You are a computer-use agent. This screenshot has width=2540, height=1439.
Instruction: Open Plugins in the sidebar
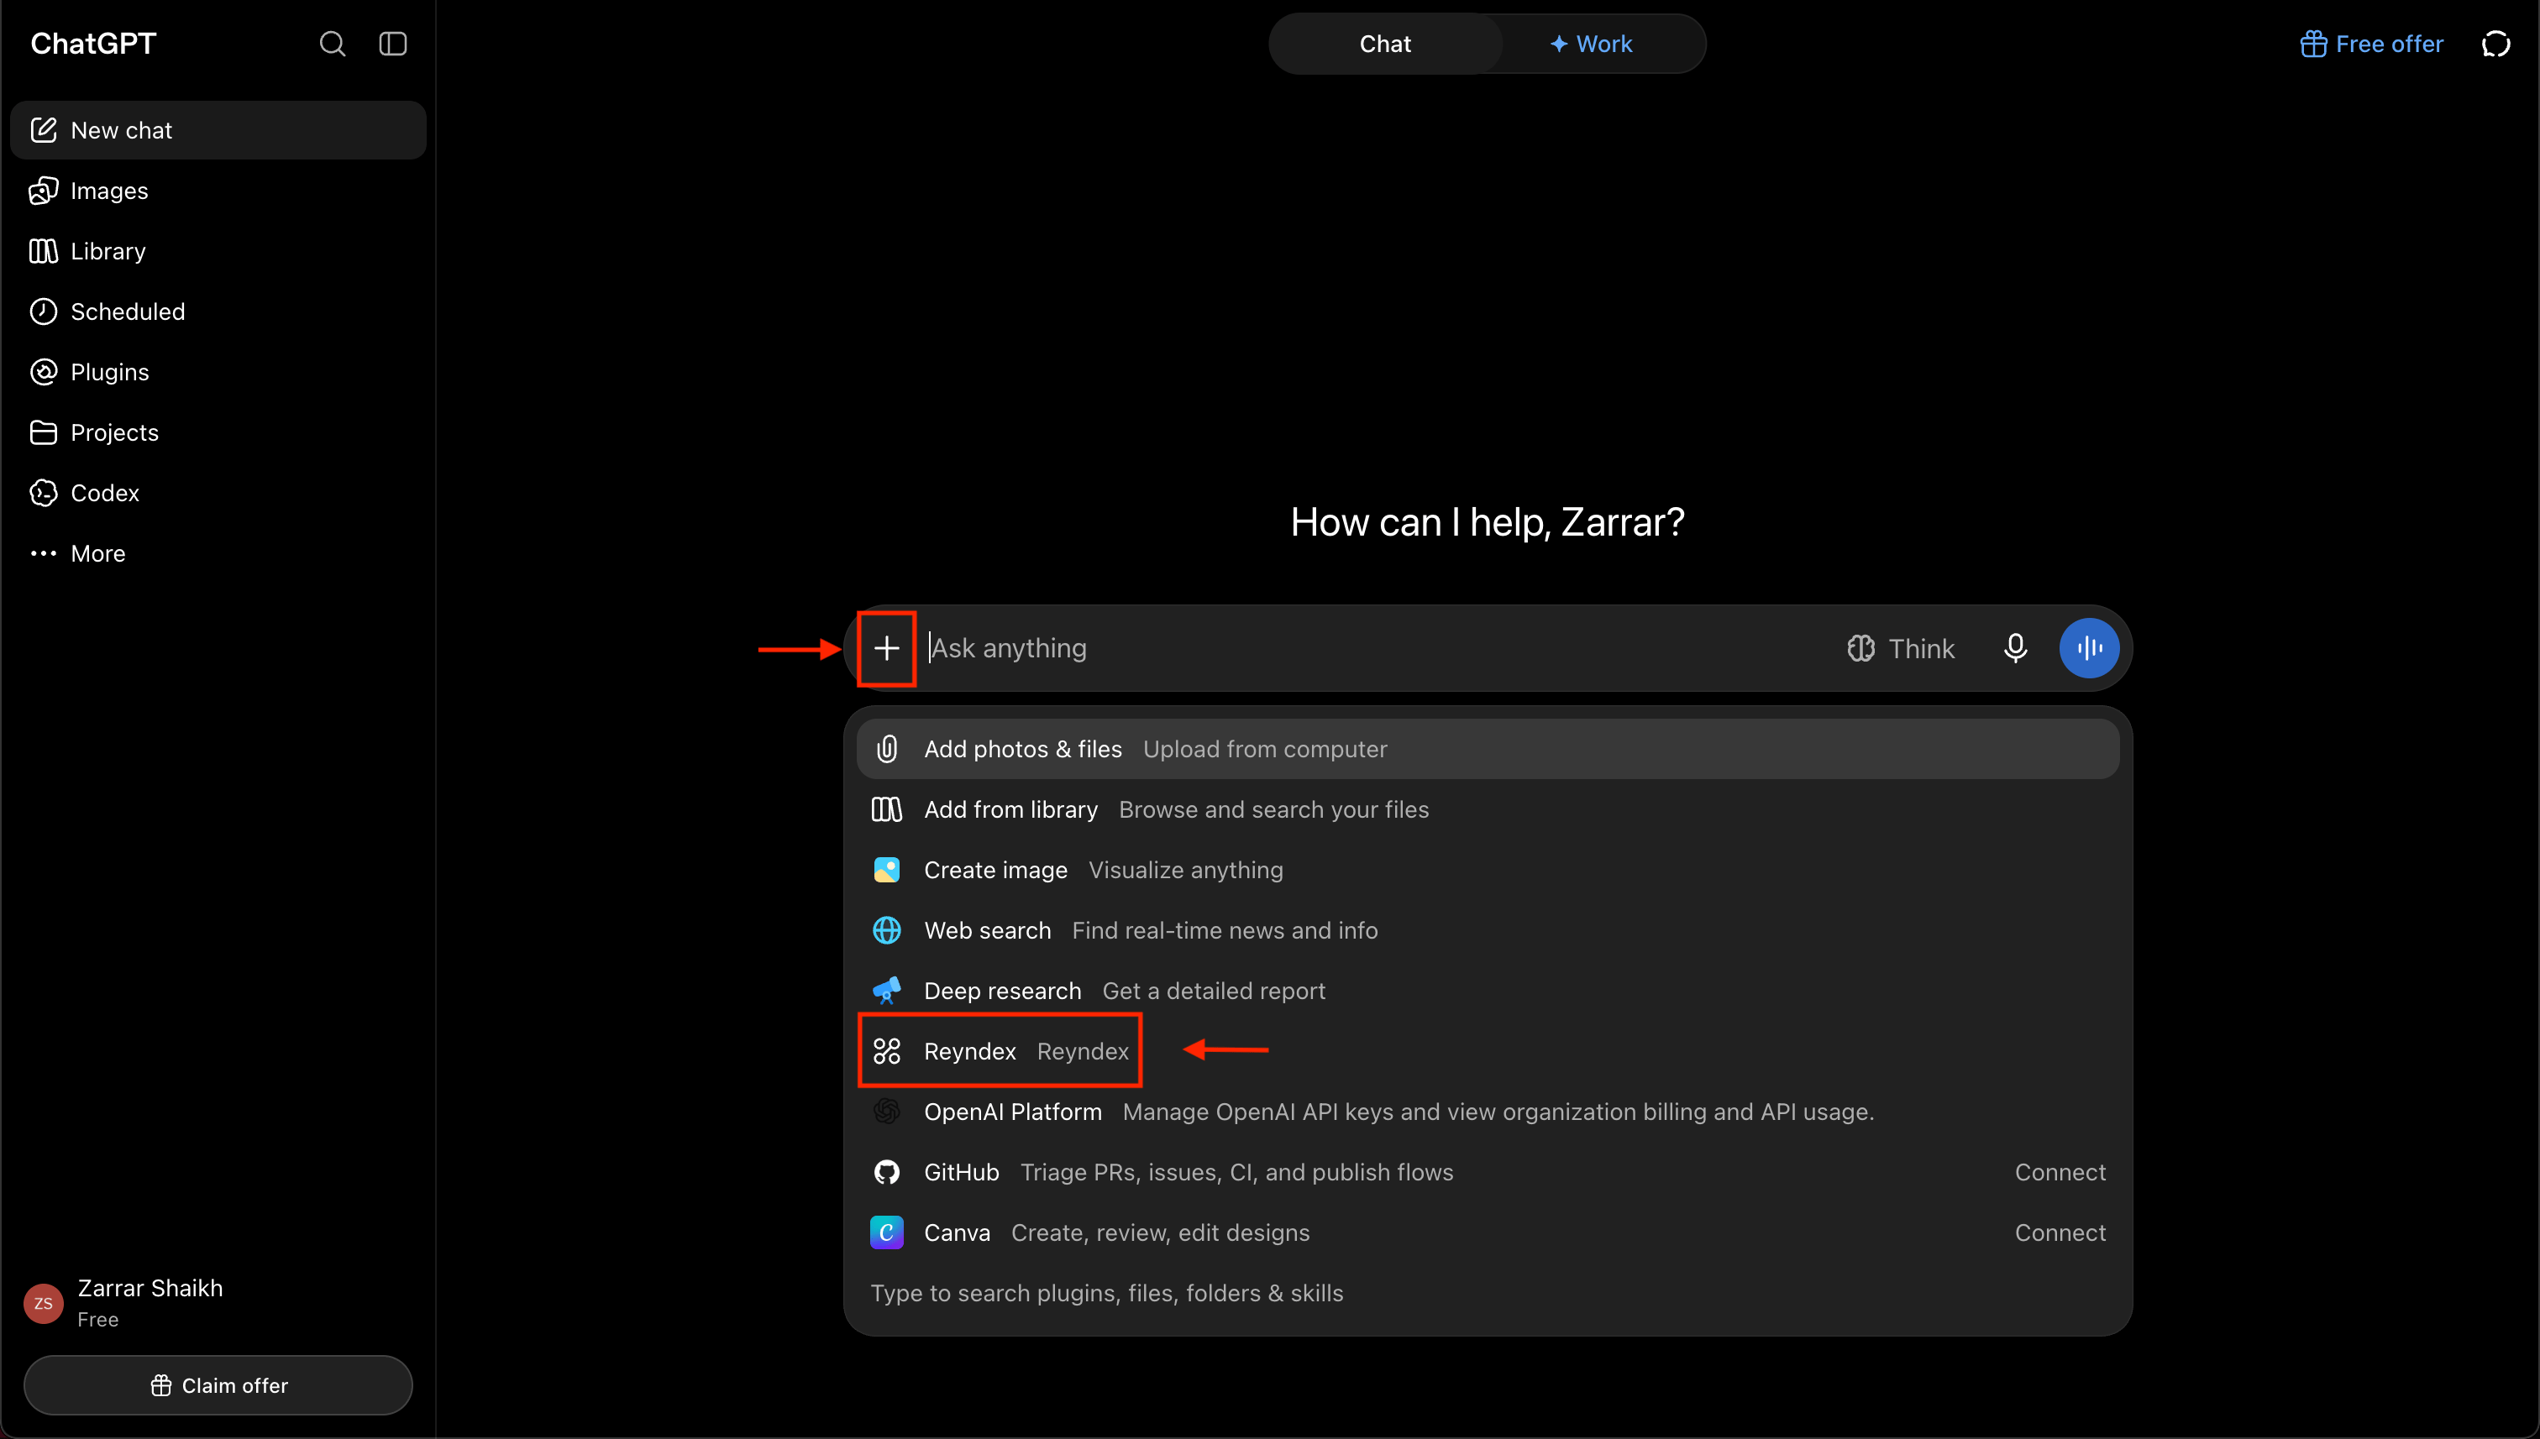pyautogui.click(x=218, y=372)
